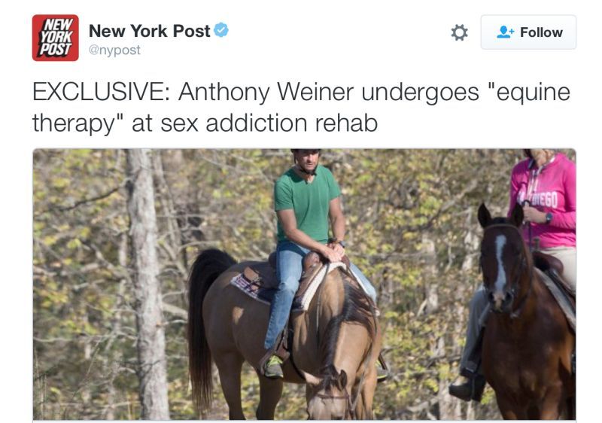Click the word EXCLUSIVE in the tweet

tap(101, 92)
